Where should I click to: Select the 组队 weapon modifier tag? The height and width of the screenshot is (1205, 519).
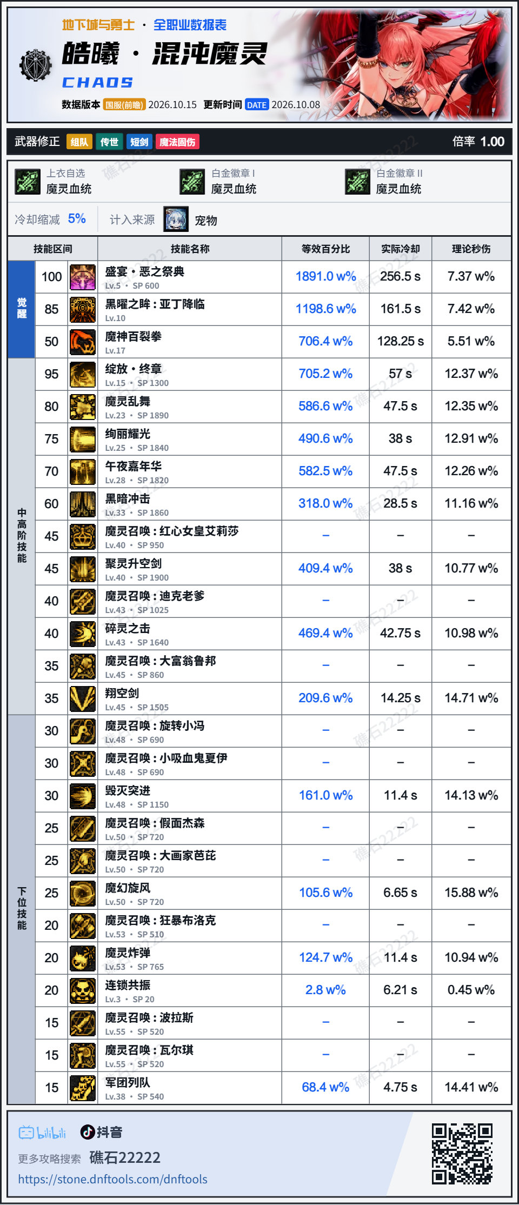(79, 142)
